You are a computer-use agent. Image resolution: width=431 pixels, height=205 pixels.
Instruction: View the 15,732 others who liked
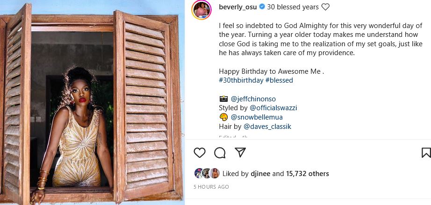click(308, 174)
